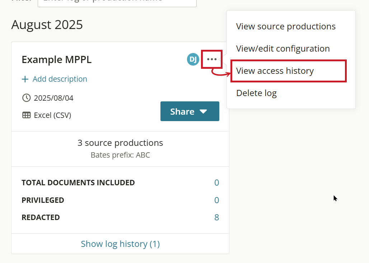Click the DJ user avatar badge
The height and width of the screenshot is (263, 369).
(193, 59)
